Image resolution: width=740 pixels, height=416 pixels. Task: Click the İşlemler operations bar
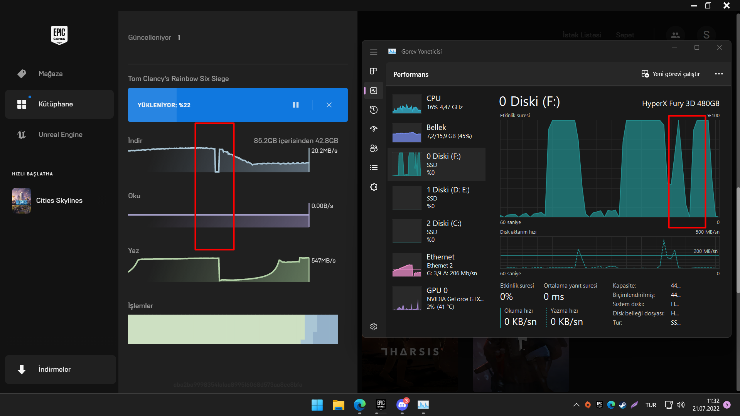pos(233,329)
